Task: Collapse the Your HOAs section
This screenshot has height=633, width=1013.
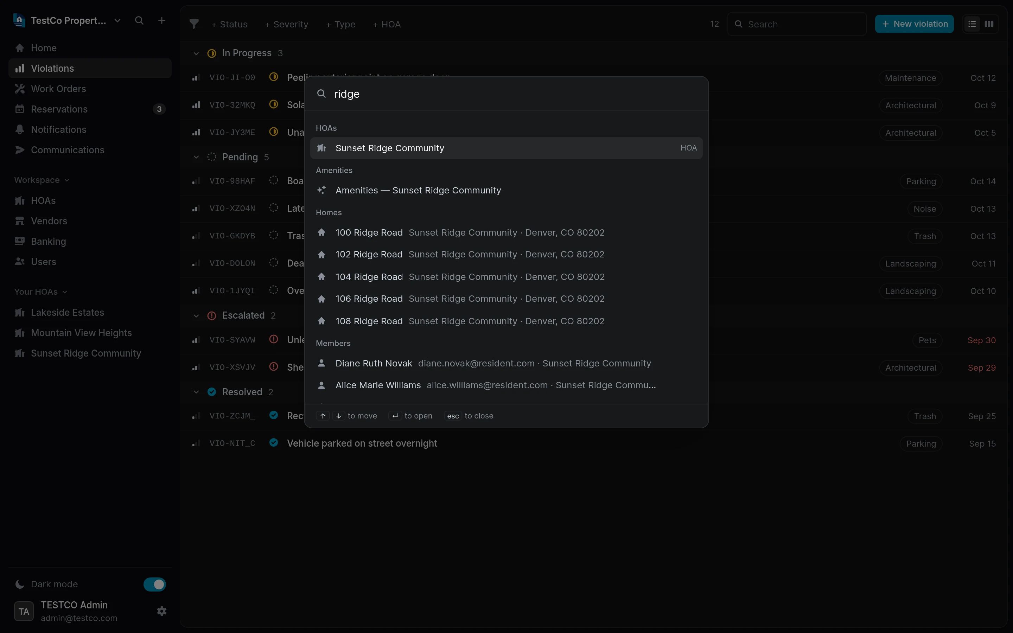Action: point(40,292)
